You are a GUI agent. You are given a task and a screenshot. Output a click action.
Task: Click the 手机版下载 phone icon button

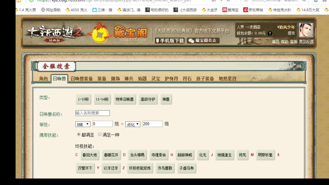tap(170, 41)
